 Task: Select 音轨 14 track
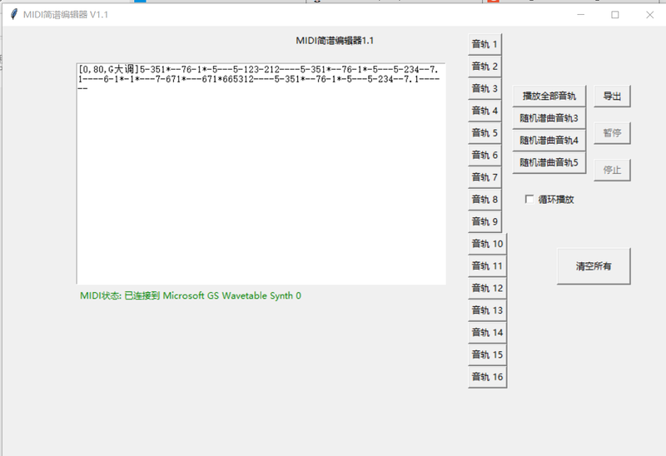click(488, 333)
